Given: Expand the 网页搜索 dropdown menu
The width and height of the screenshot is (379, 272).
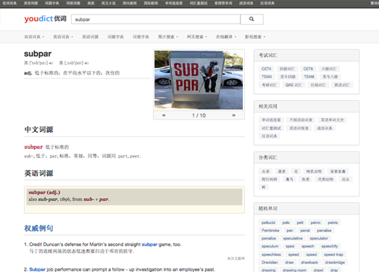Looking at the screenshot, I should click(197, 37).
